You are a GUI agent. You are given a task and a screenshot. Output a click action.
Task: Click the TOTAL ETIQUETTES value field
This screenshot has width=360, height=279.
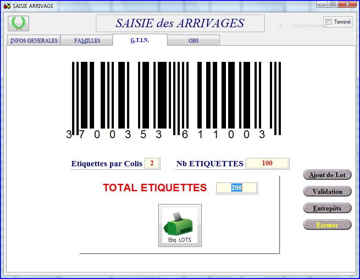click(x=236, y=188)
